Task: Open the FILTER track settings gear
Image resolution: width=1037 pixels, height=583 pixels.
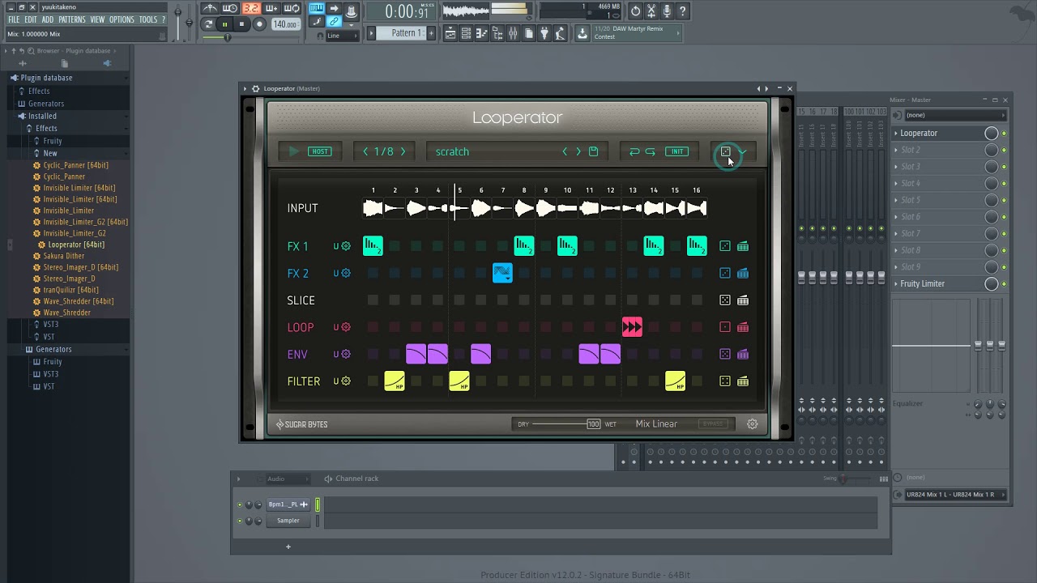Action: [x=346, y=381]
